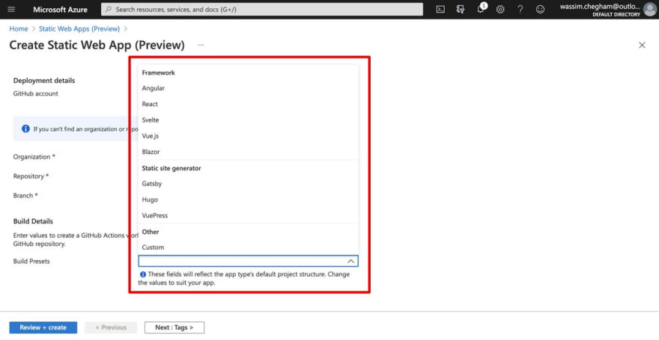Open the notifications bell
Viewport: 659px width, 340px height.
pyautogui.click(x=481, y=9)
